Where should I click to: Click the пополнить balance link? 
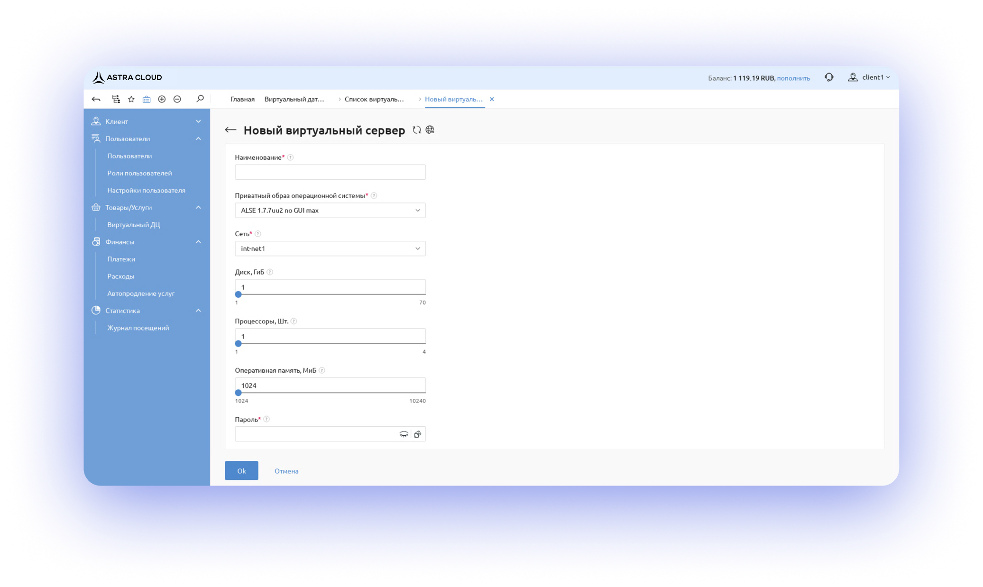[793, 78]
